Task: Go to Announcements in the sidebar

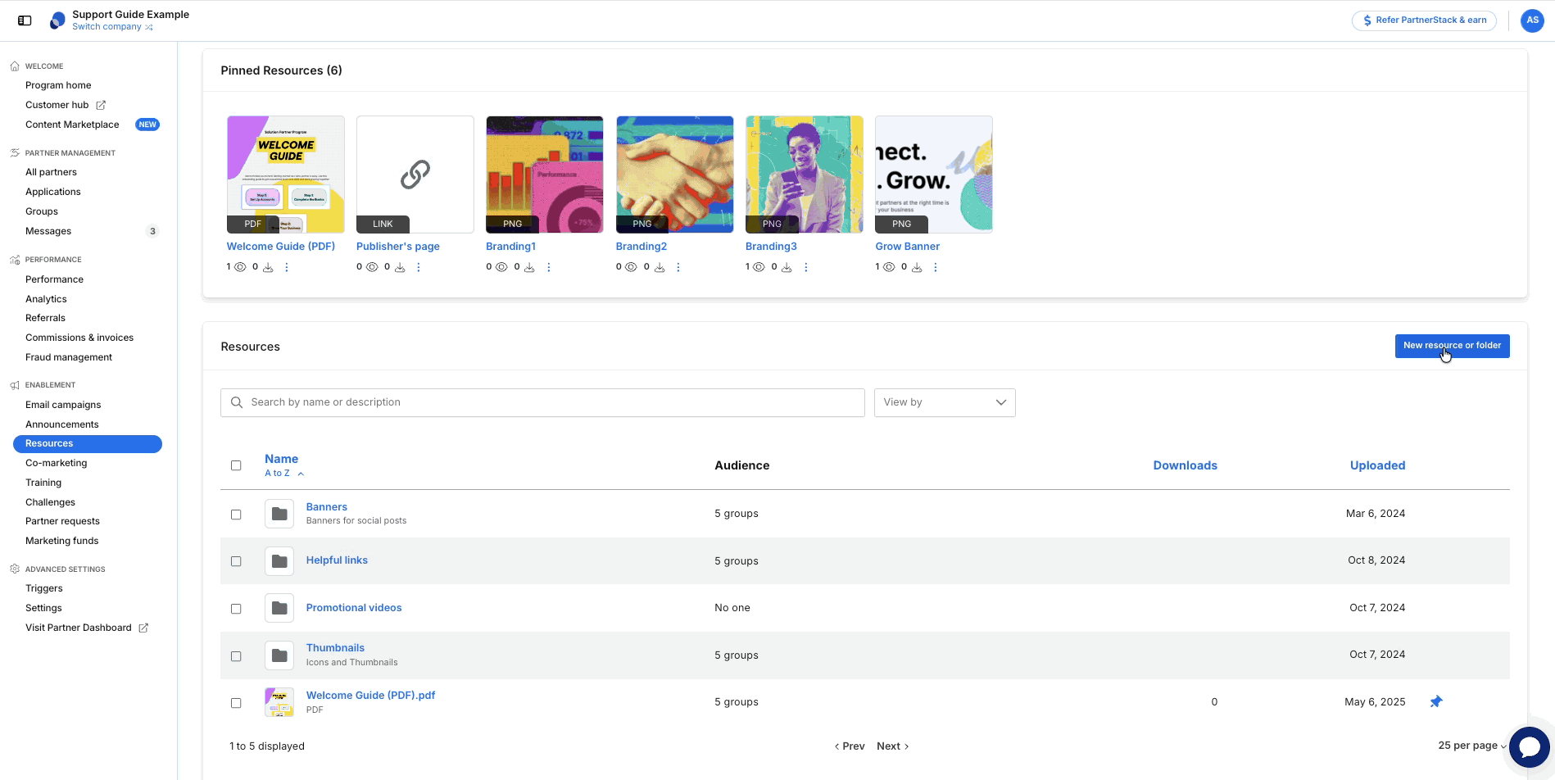Action: click(x=62, y=424)
